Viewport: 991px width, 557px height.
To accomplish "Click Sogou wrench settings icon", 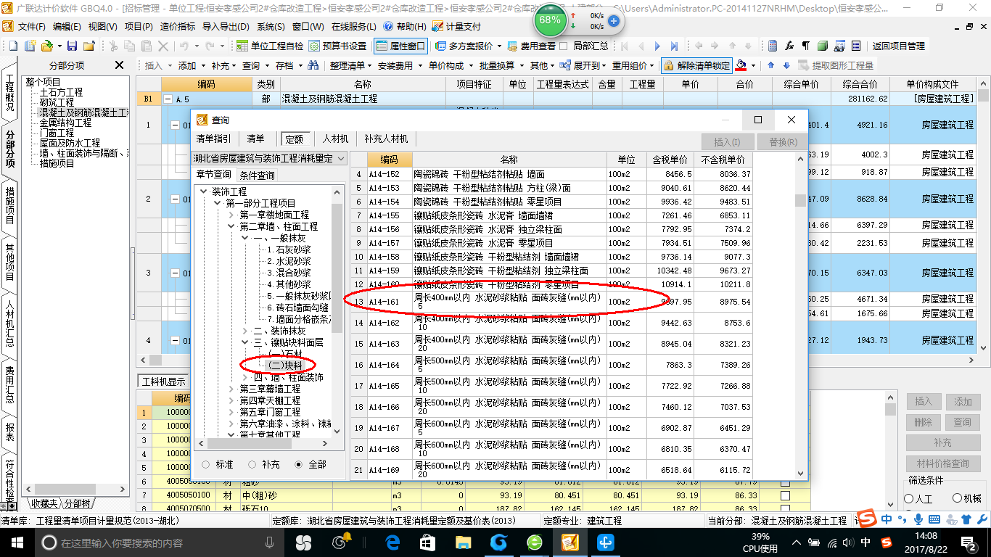I will pyautogui.click(x=982, y=519).
